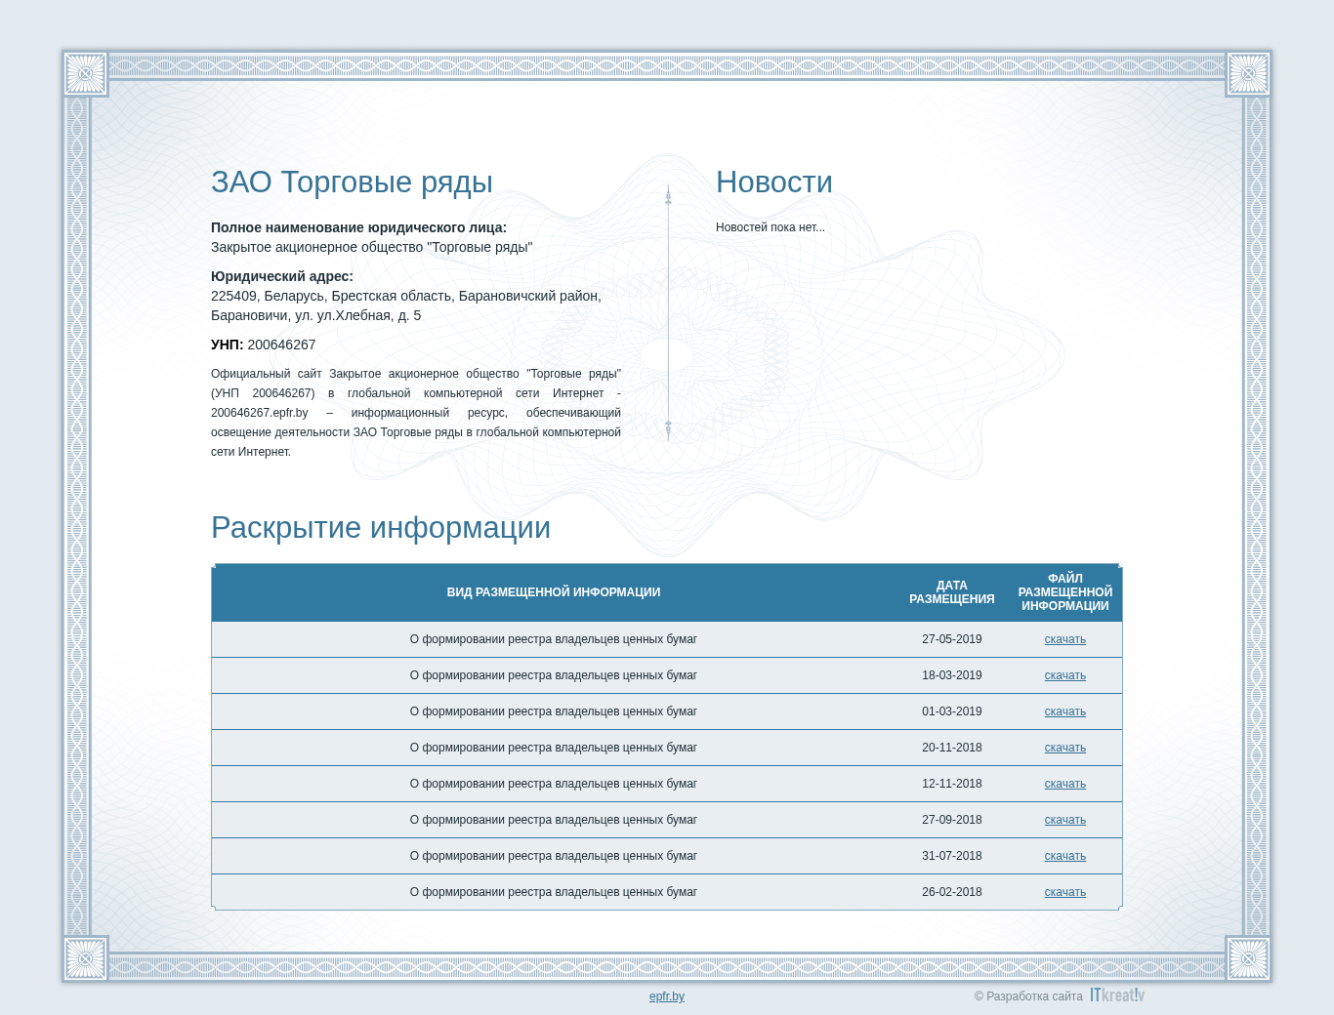
Task: Click date cell 12-11-2018
Action: 952,784
